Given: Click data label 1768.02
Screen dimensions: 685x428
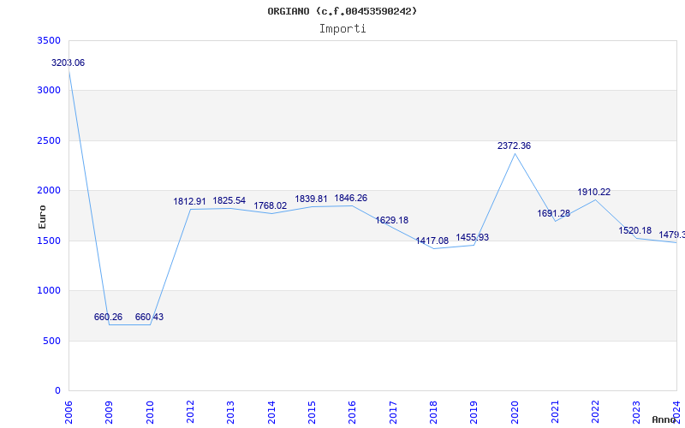Looking at the screenshot, I should 271,205.
